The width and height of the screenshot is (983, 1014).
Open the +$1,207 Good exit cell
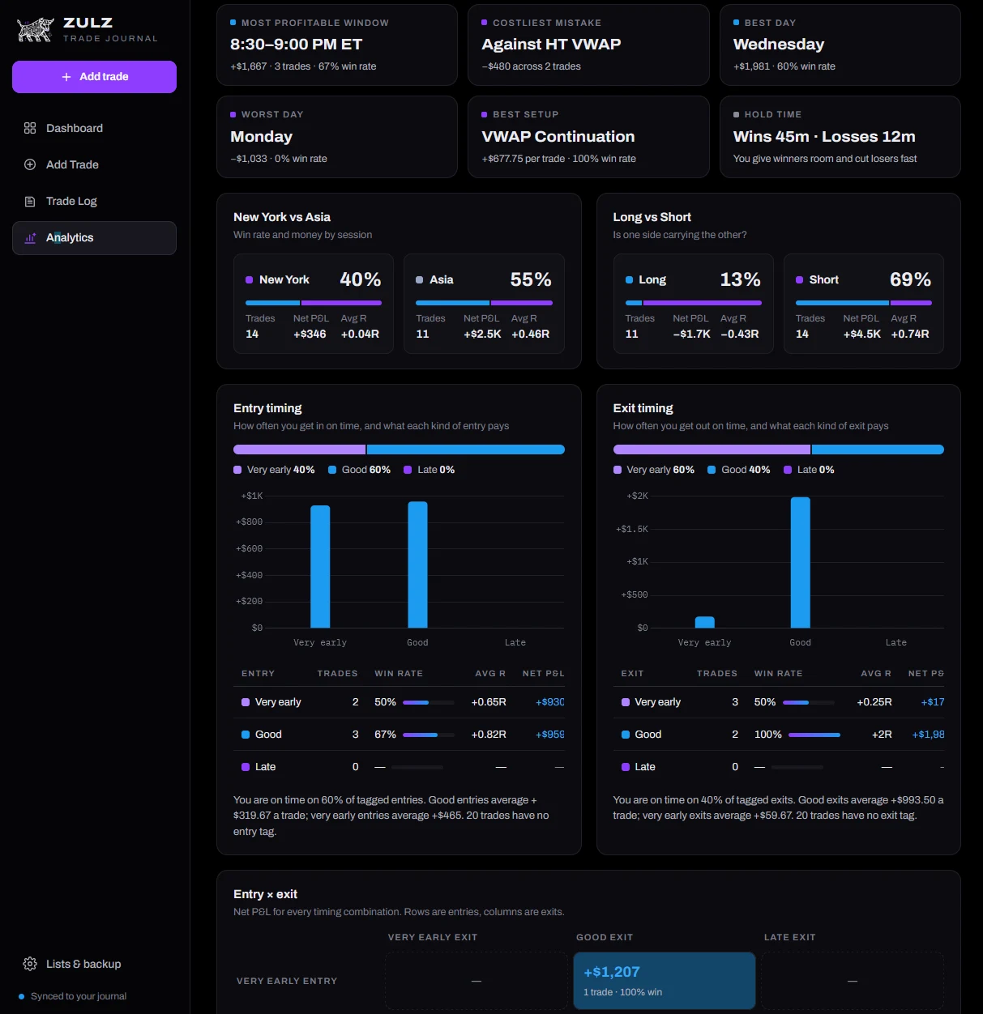[x=665, y=981]
